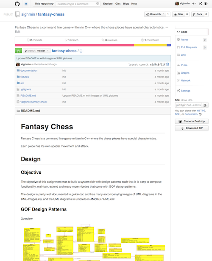Copy the latest commit SHA icon
Screen dimensions: 212x261
click(x=168, y=64)
